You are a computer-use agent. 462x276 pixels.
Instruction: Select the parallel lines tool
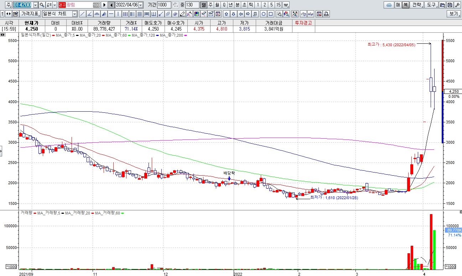click(x=167, y=14)
